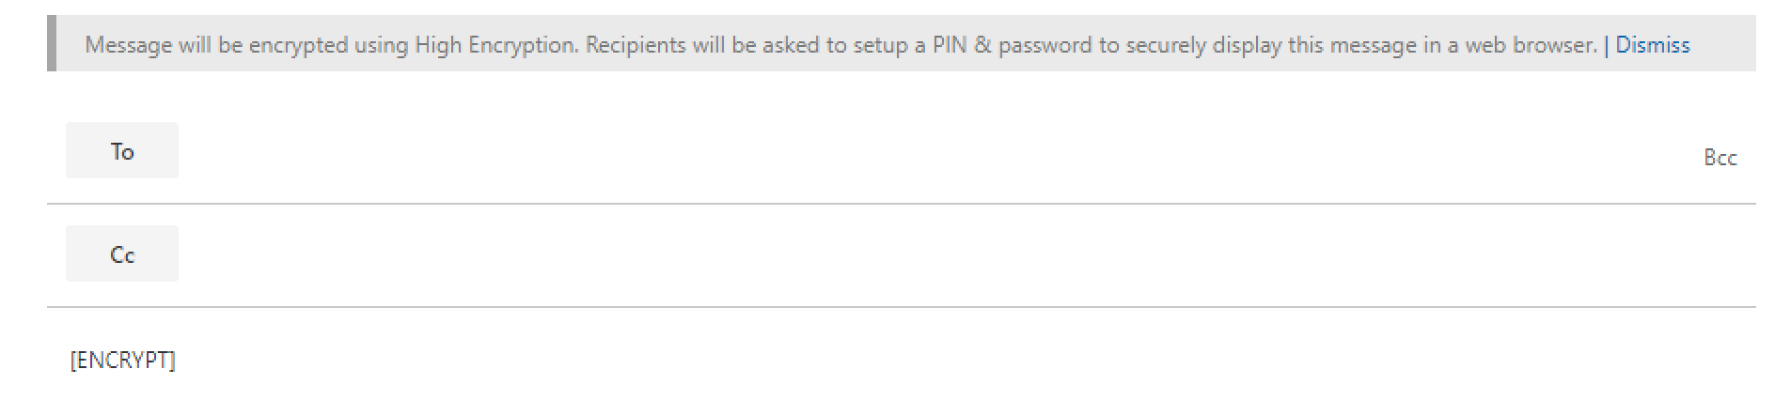Select the gray accent bar left of banner
Screen dimensions: 1775x400
pyautogui.click(x=52, y=43)
